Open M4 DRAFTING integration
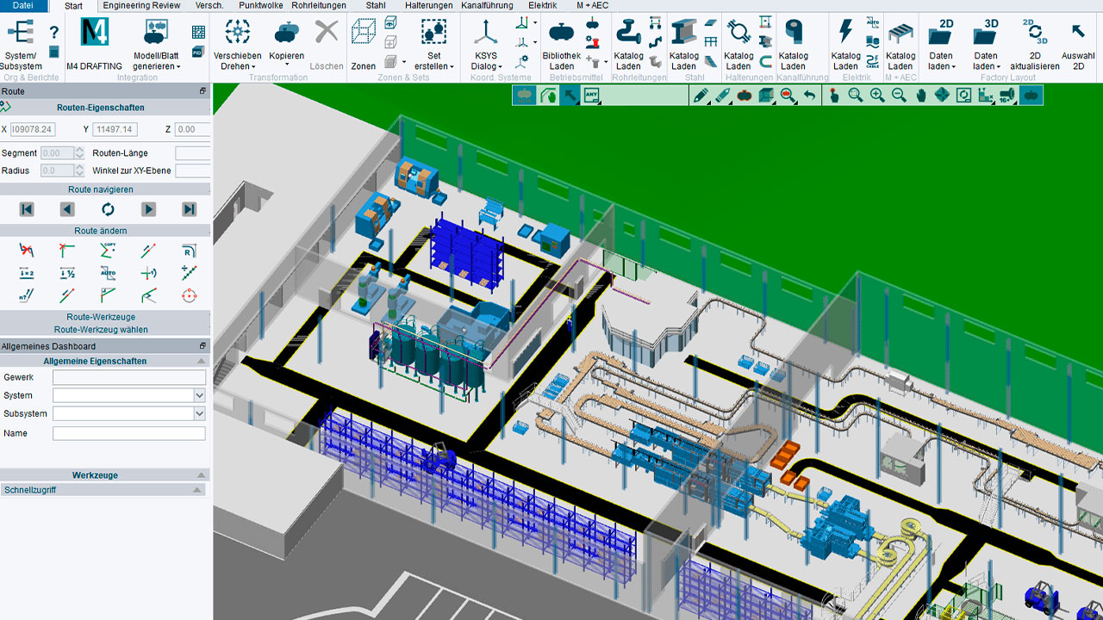Screen dimensions: 1103x620 (x=94, y=41)
